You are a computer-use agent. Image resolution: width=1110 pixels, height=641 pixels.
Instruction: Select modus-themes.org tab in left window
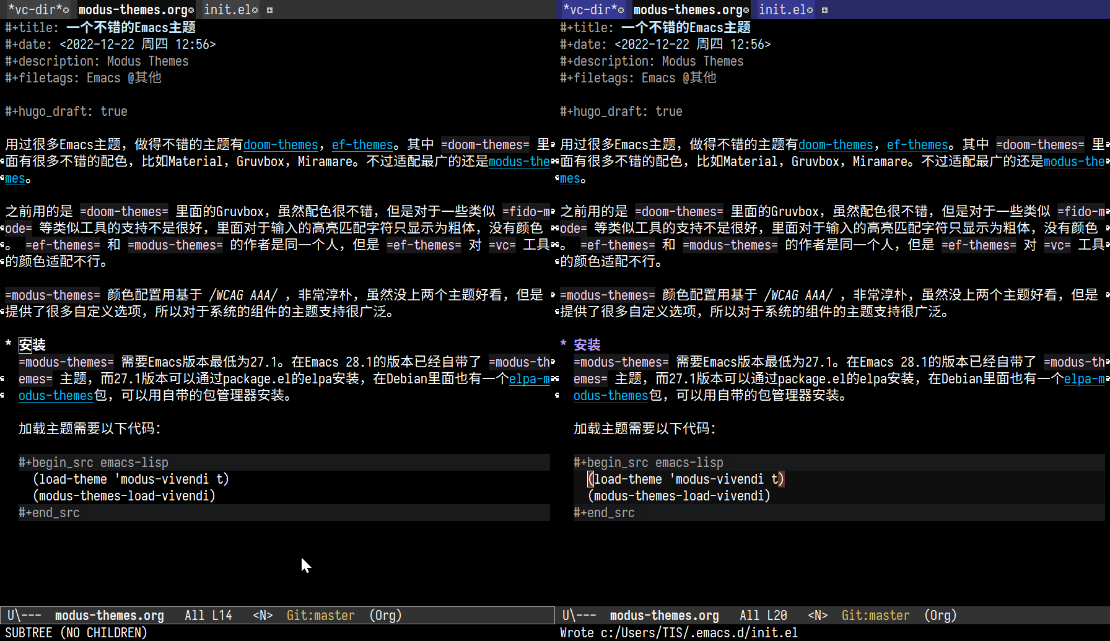[x=133, y=10]
